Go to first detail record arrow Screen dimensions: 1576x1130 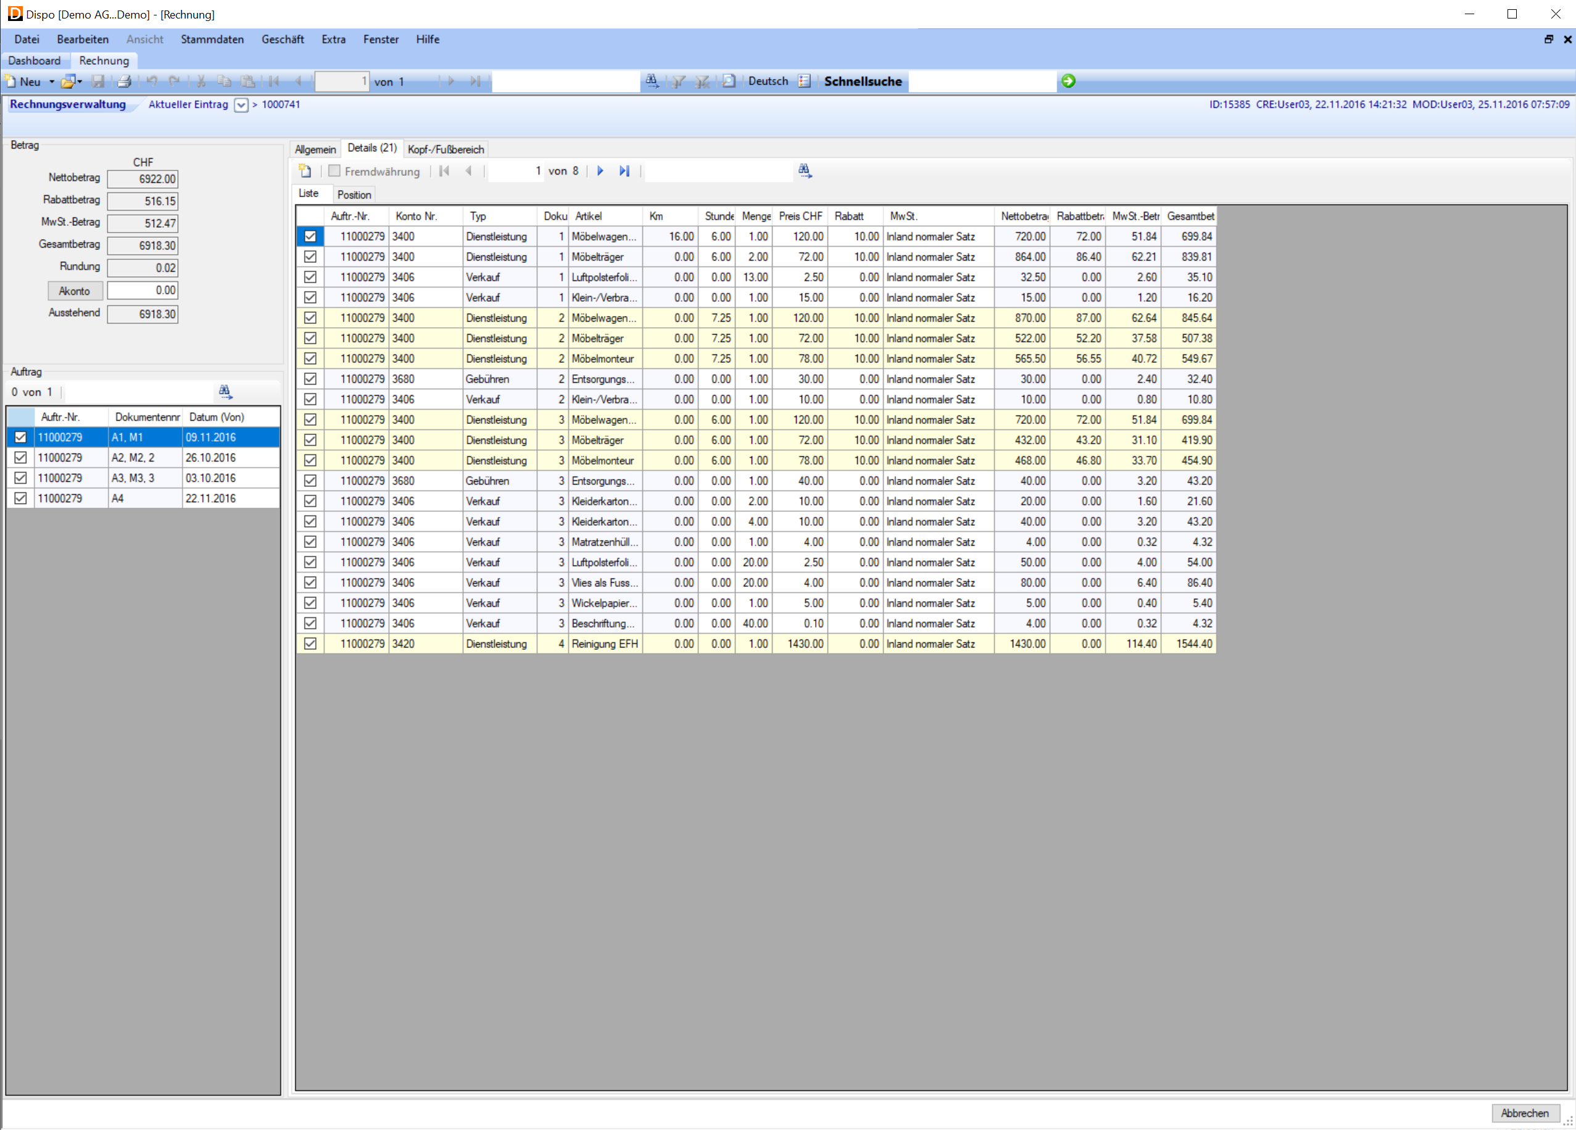(x=444, y=171)
